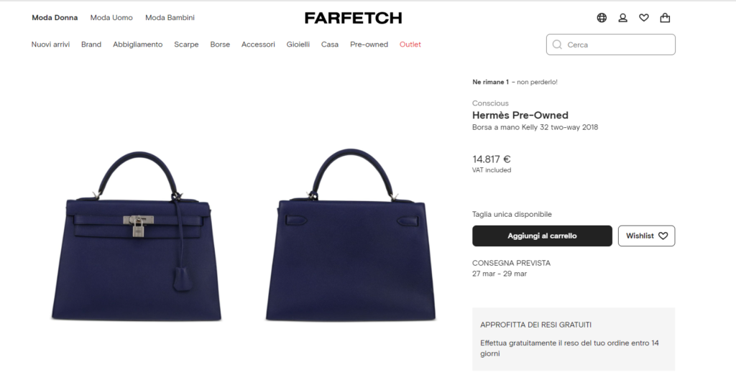
Task: Open the shopping bag icon
Action: tap(665, 18)
